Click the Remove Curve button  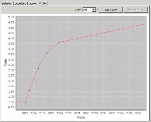pos(136,9)
